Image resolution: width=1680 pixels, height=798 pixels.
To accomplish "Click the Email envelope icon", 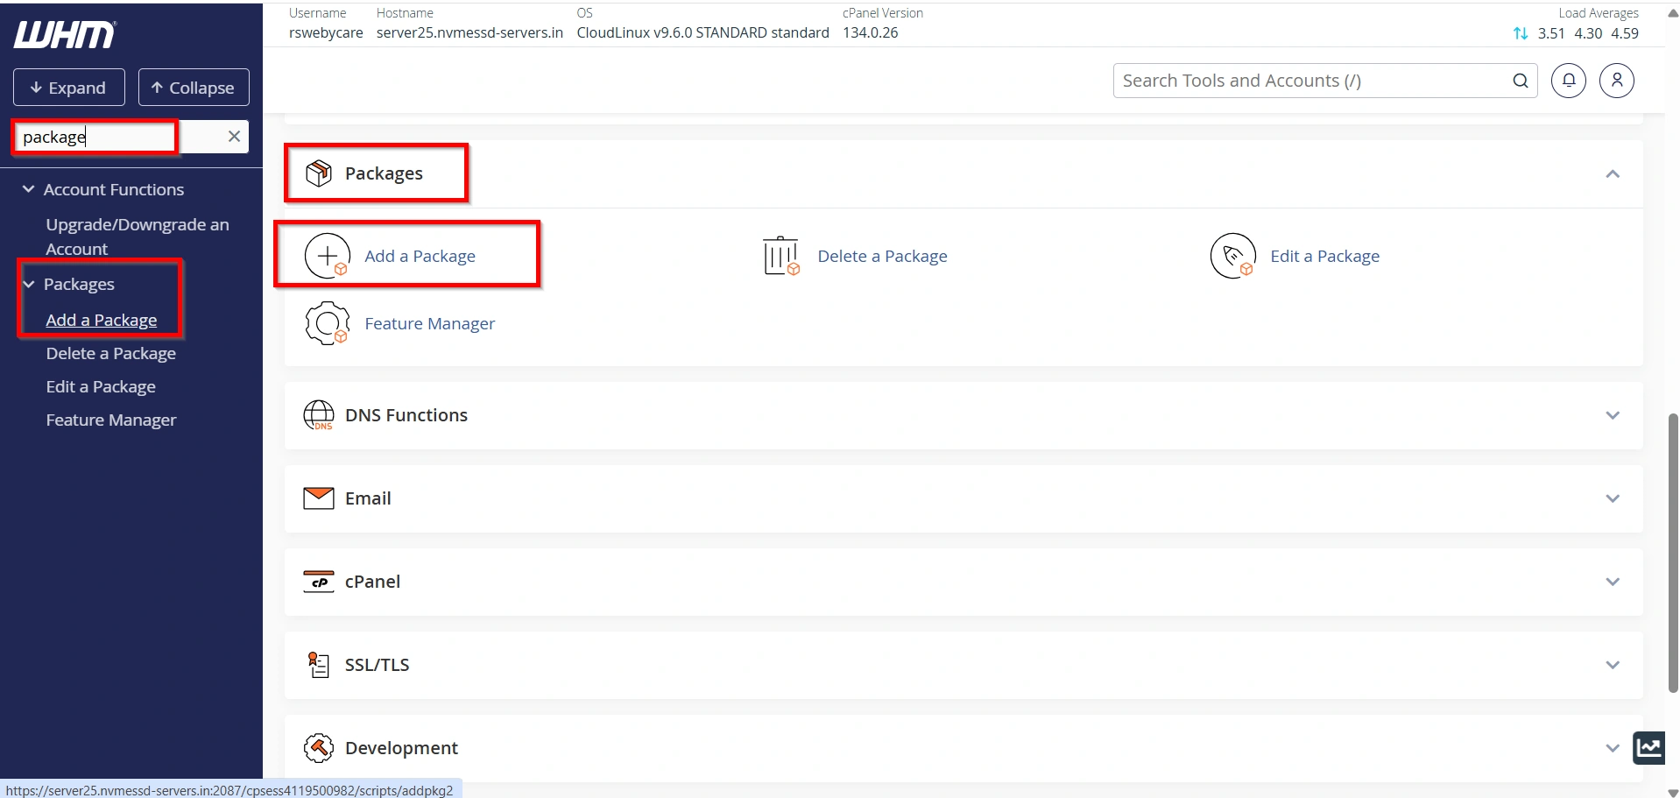I will coord(319,498).
